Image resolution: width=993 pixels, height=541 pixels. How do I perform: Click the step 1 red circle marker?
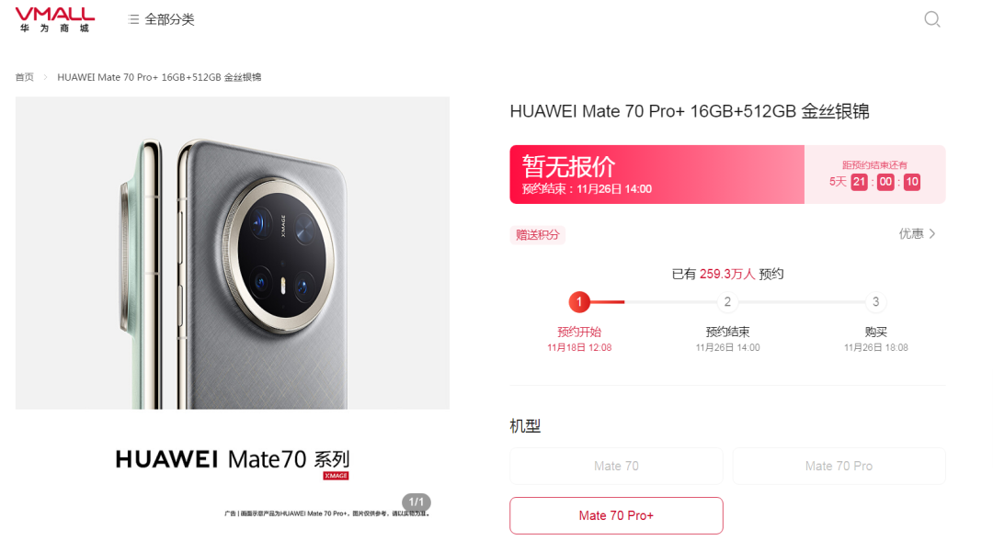point(579,302)
